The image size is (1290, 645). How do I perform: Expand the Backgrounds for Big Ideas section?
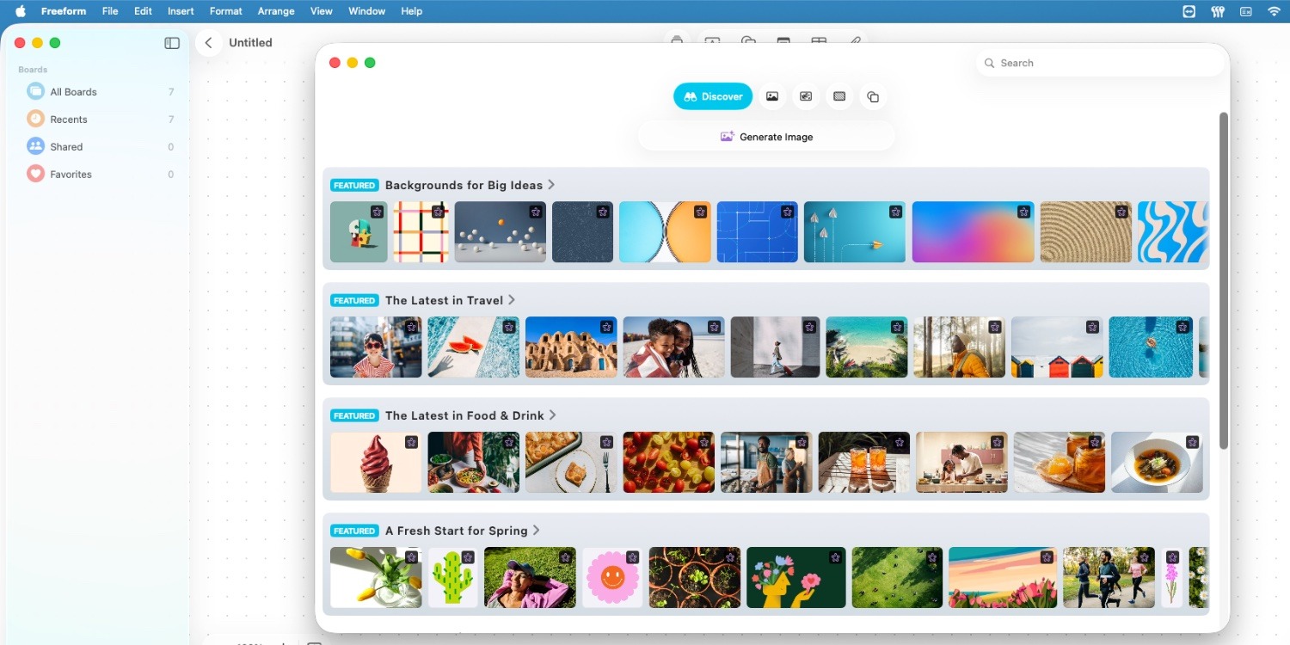(551, 184)
